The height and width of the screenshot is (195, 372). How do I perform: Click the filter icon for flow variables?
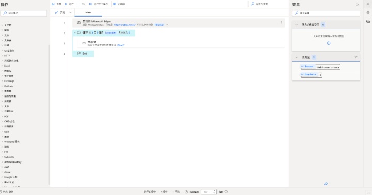click(x=356, y=57)
